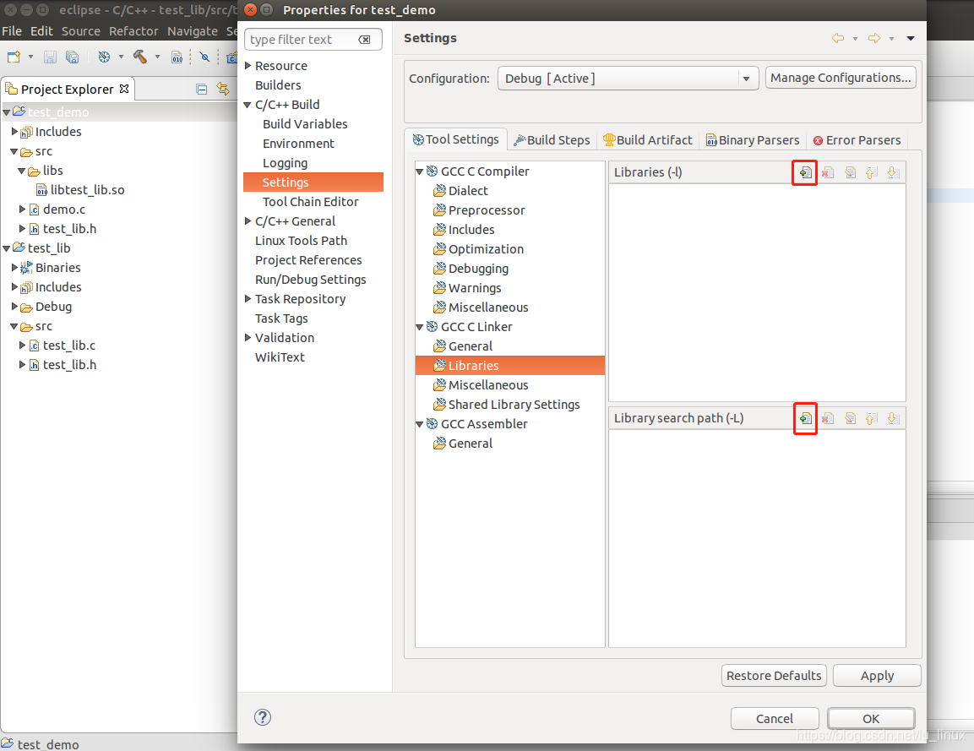Click the New icon in Eclipse toolbar
Image resolution: width=974 pixels, height=751 pixels.
point(14,57)
